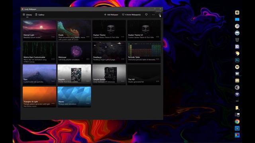Select the Hacker Theme wallpaper card

coord(109,30)
